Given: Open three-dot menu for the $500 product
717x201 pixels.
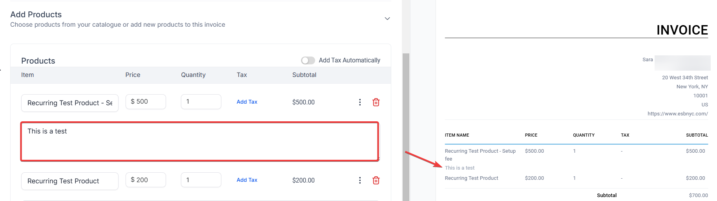Looking at the screenshot, I should tap(359, 102).
